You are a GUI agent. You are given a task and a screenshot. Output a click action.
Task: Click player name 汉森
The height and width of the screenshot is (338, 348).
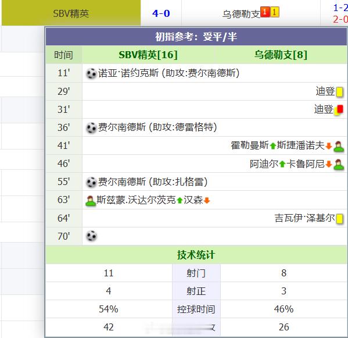pyautogui.click(x=193, y=200)
